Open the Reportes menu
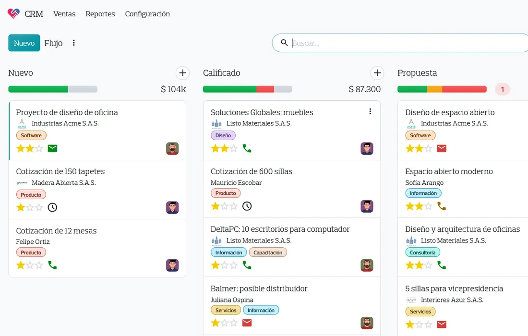Image resolution: width=528 pixels, height=336 pixels. [x=100, y=14]
